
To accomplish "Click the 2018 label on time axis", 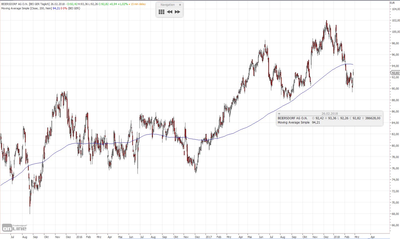I will coord(337,237).
